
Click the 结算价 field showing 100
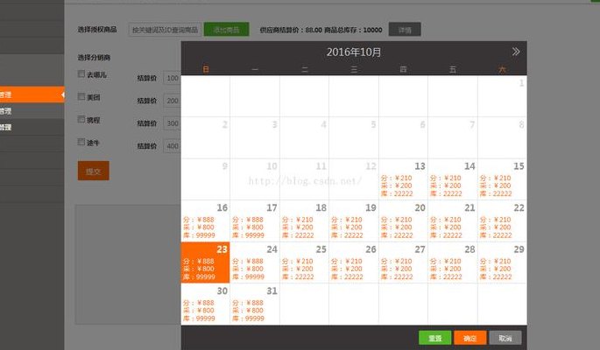tap(173, 78)
